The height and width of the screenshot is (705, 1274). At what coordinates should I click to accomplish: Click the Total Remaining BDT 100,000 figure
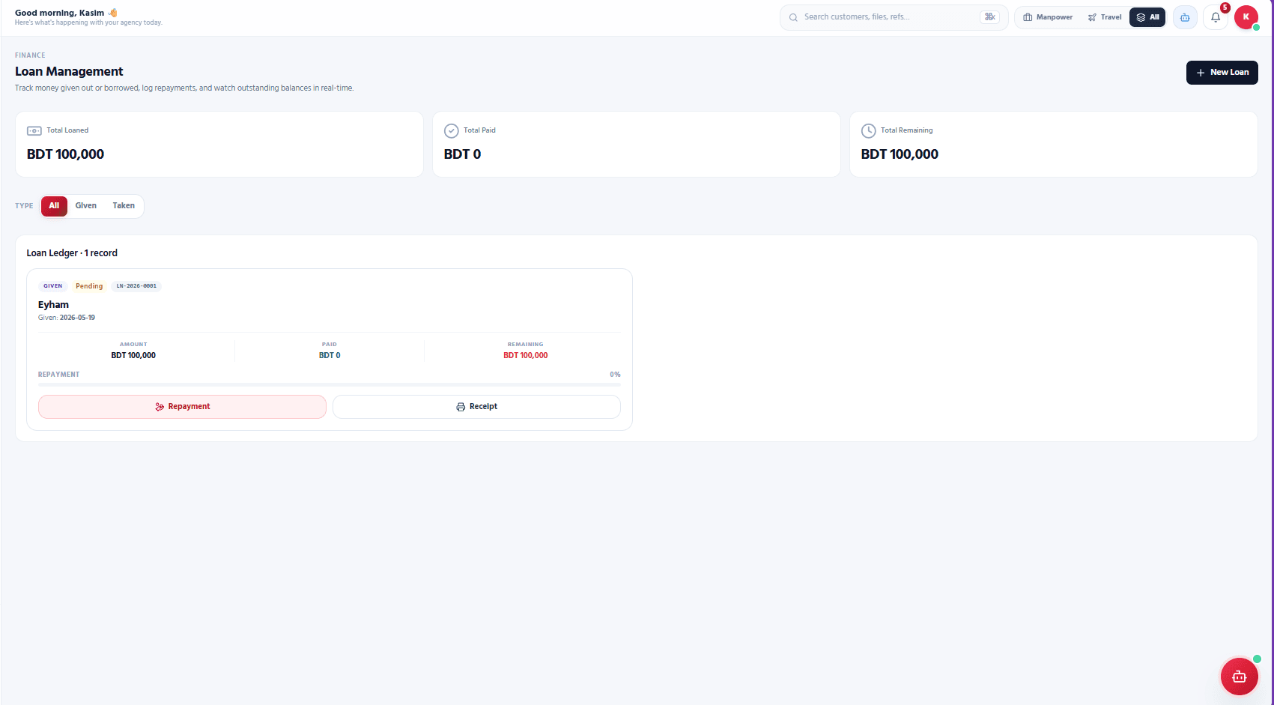pyautogui.click(x=900, y=154)
